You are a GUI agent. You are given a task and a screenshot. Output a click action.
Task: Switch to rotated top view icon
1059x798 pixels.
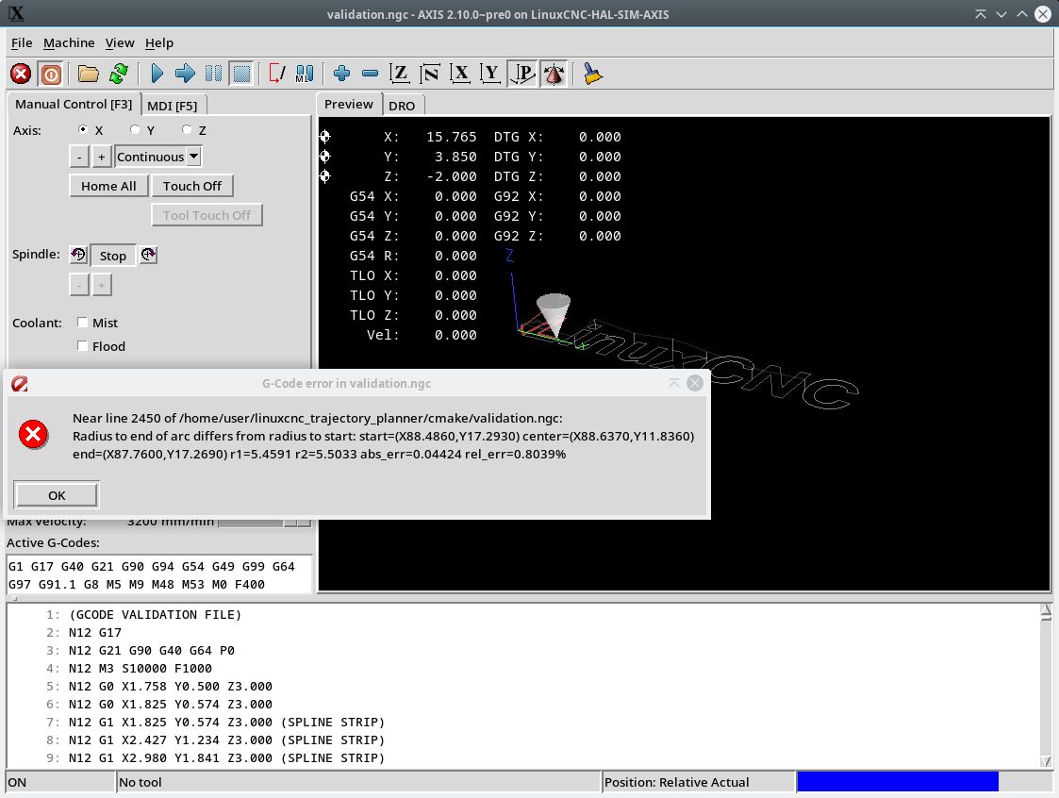pyautogui.click(x=430, y=74)
